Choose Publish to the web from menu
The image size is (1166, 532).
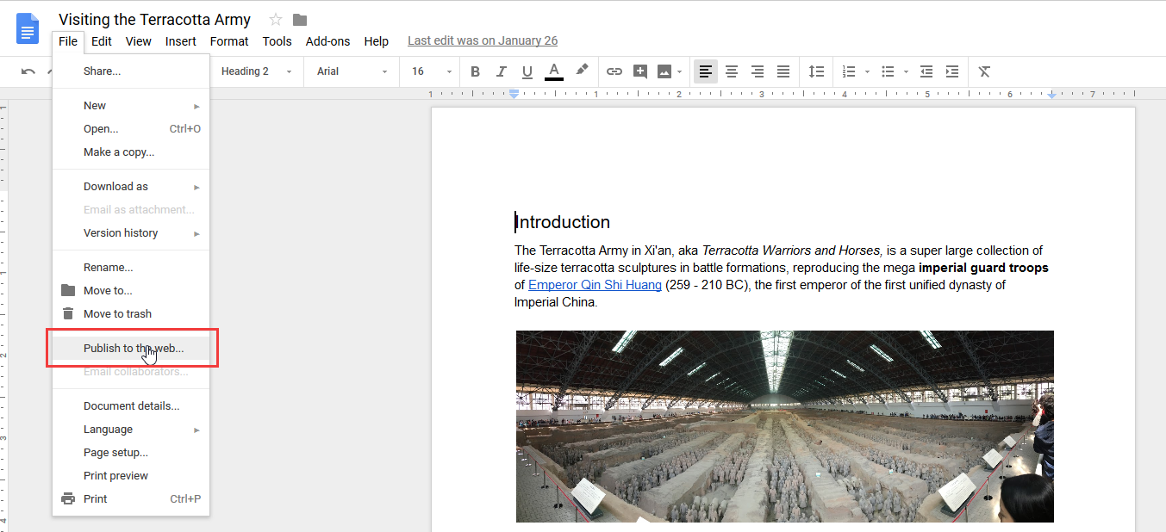tap(133, 349)
